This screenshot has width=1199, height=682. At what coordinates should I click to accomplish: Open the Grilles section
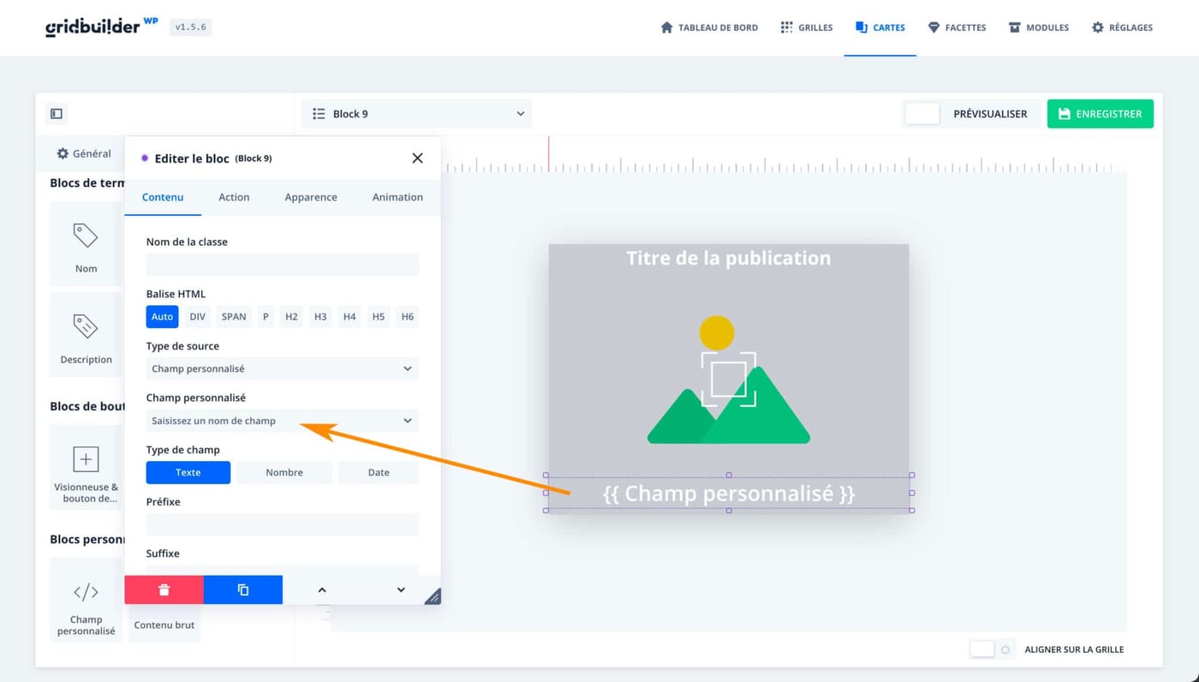pyautogui.click(x=806, y=27)
